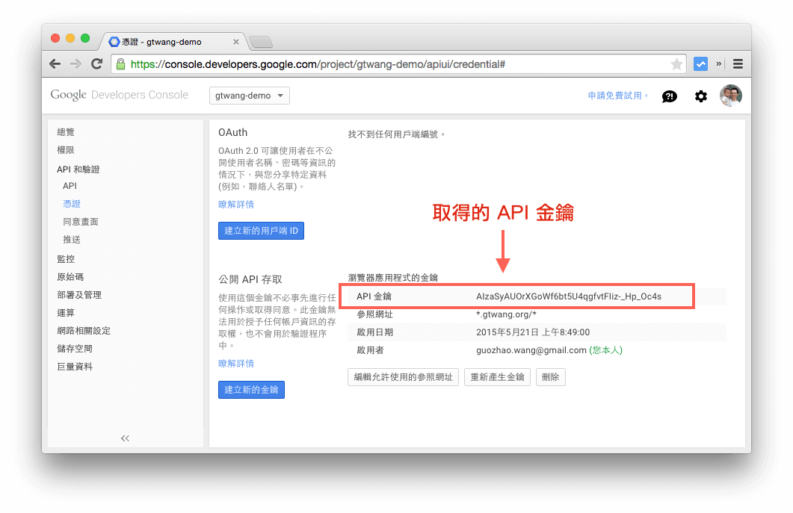Open the settings gear in the console header
793x513 pixels.
pyautogui.click(x=700, y=96)
